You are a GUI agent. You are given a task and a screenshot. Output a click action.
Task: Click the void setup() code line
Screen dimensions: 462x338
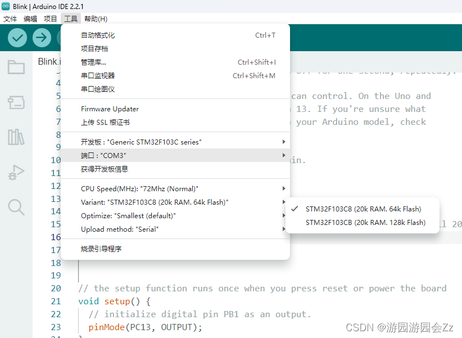115,301
